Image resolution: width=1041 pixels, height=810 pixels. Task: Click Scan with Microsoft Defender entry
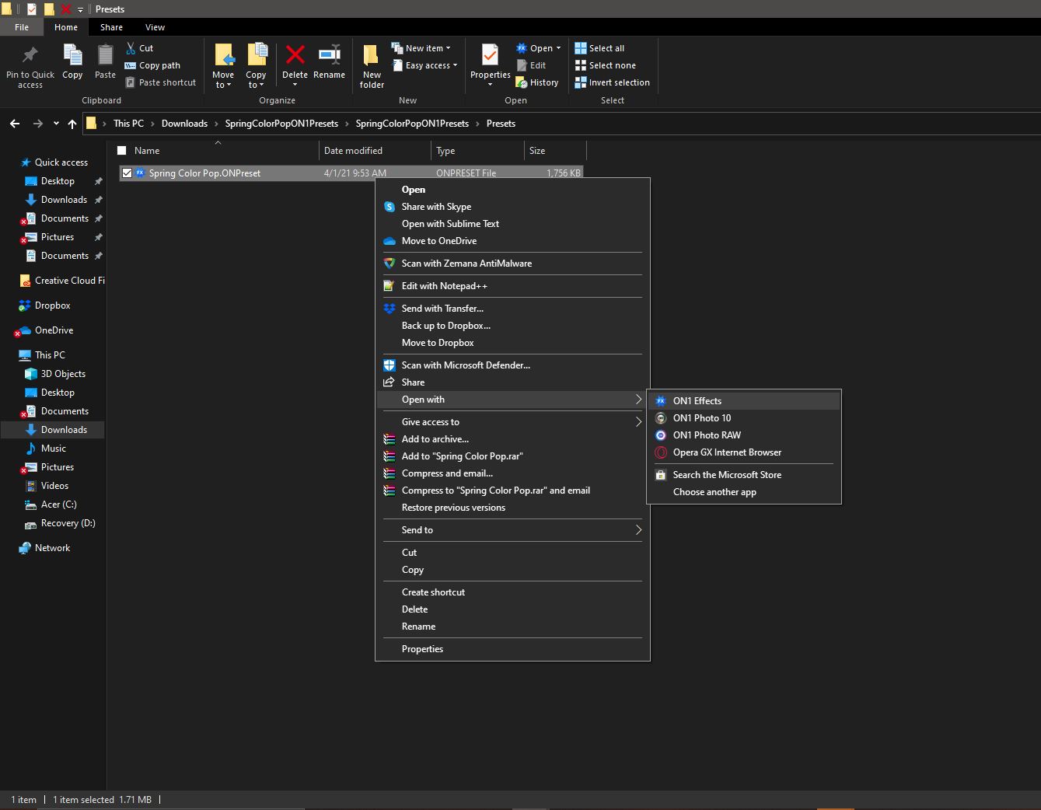coord(465,365)
